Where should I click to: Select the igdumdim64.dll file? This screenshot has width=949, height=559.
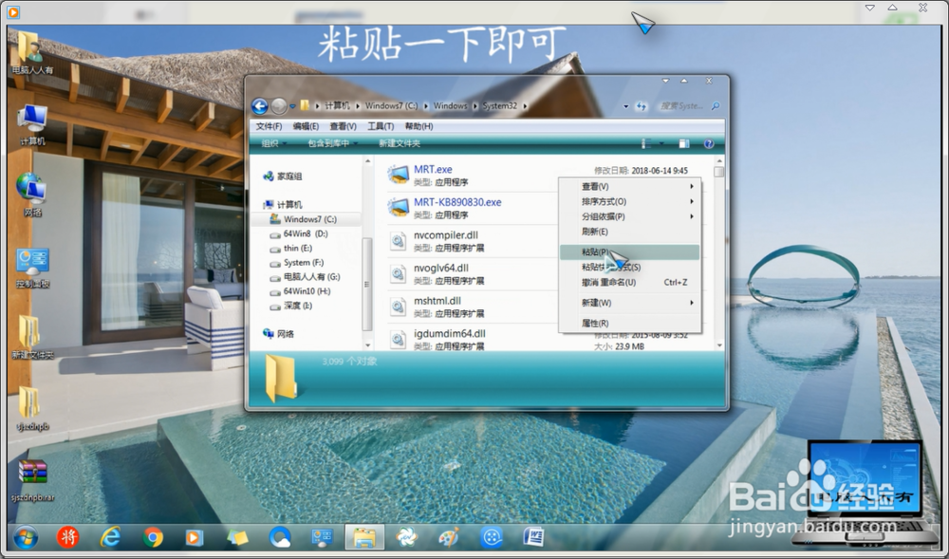point(450,333)
